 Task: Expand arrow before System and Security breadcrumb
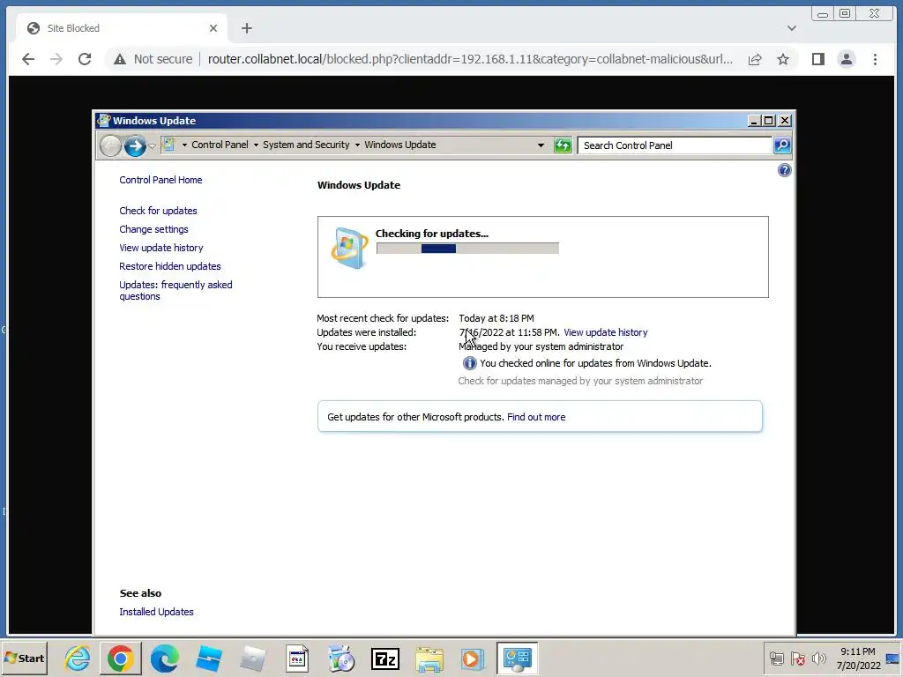coord(256,145)
